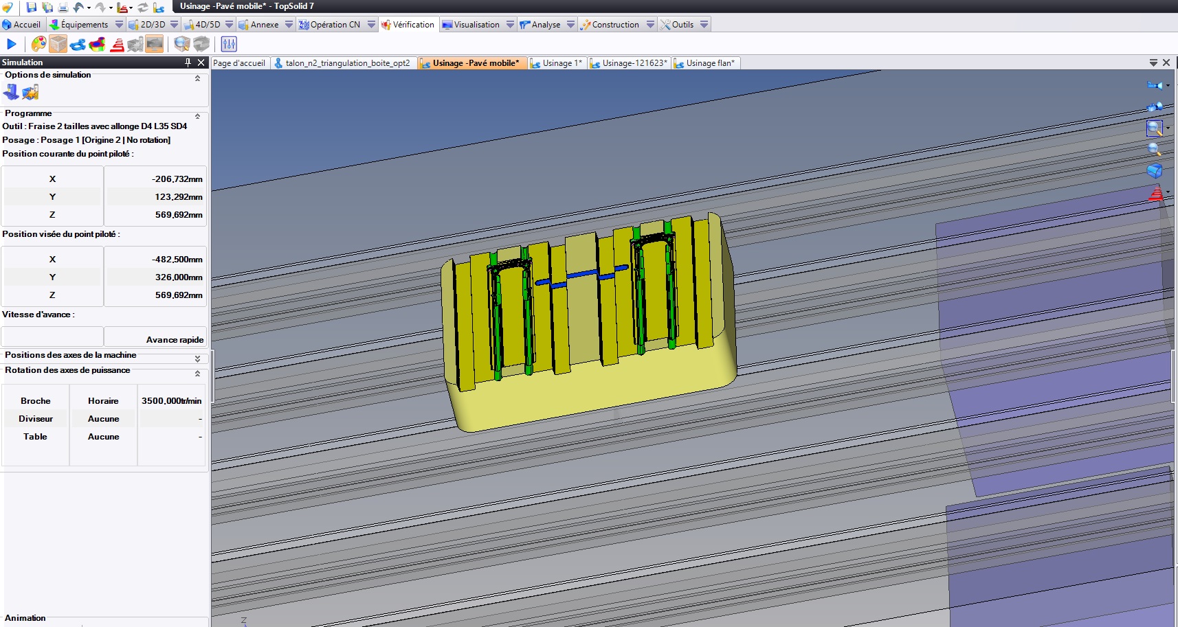Toggle pin on the Simulation panel
The width and height of the screenshot is (1178, 627).
[x=188, y=62]
